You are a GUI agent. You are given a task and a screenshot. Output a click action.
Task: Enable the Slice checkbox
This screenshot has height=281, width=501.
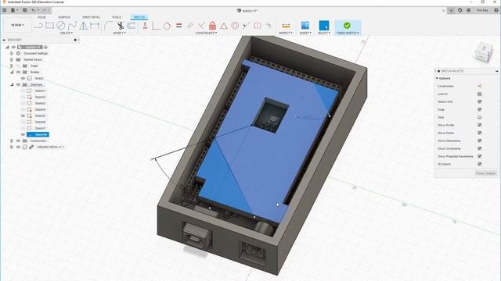(x=479, y=117)
